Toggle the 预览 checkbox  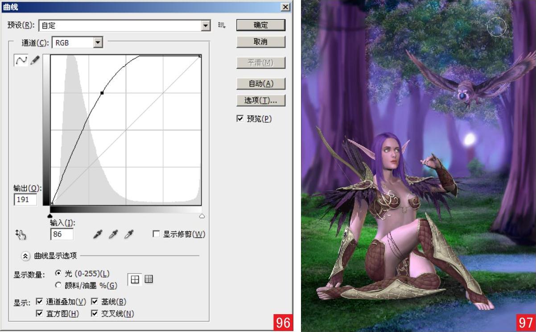[240, 119]
